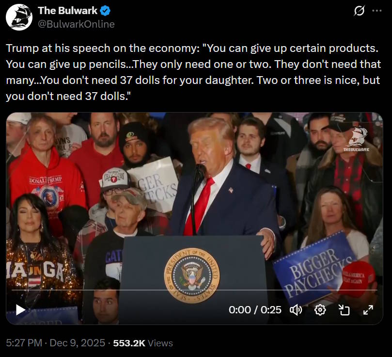
Task: Expand video to fullscreen
Action: coord(368,310)
